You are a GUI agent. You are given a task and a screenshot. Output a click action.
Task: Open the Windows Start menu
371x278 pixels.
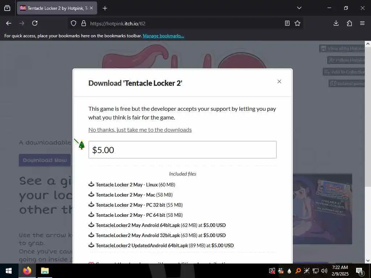(x=9, y=271)
